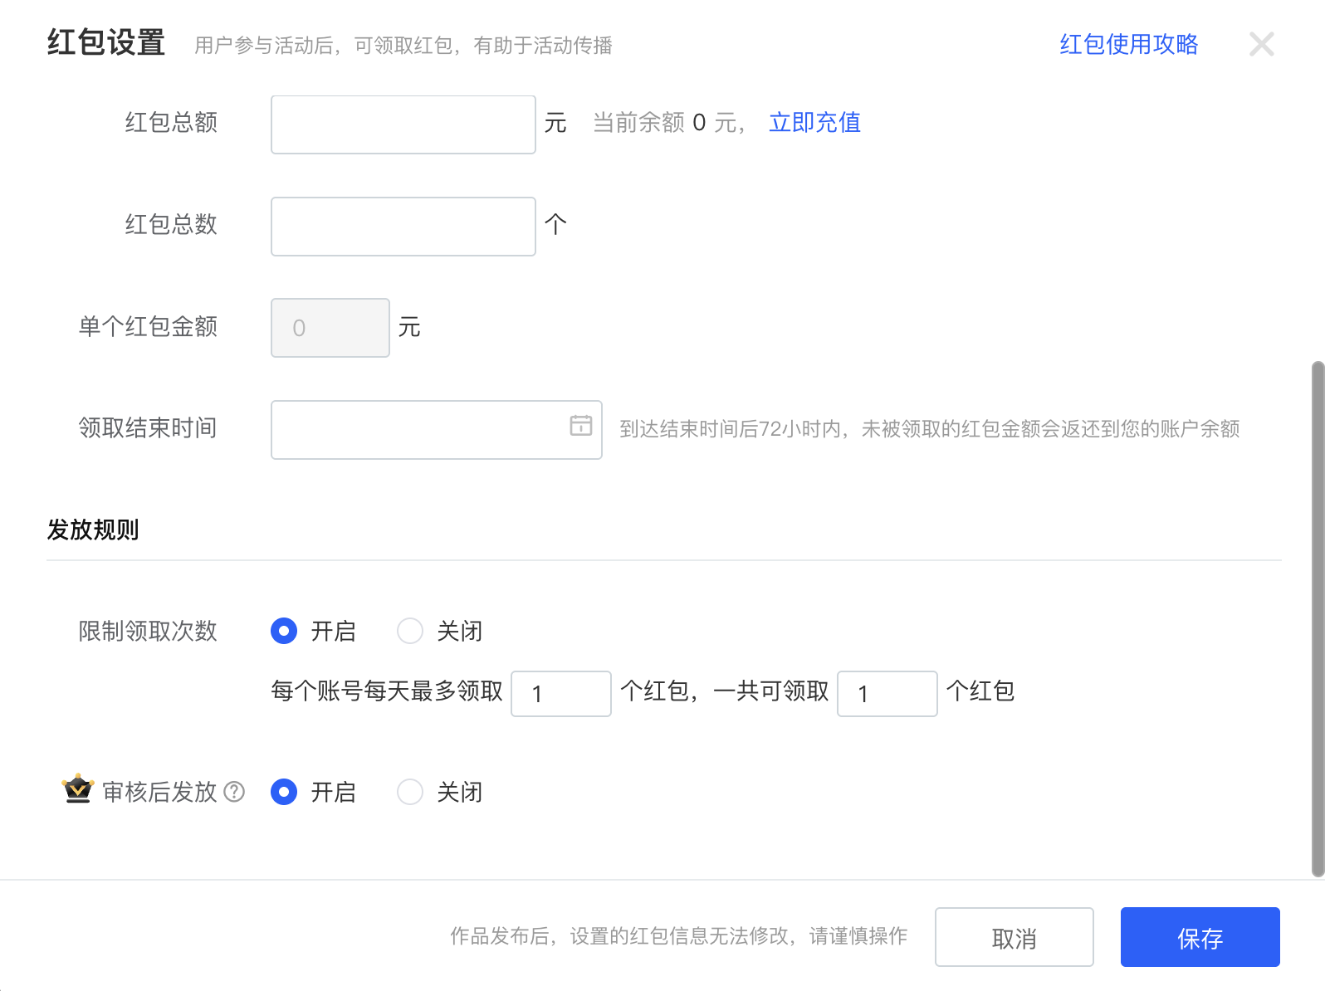Viewport: 1325px width, 991px height.
Task: Open the 红包使用攻略 link
Action: 1128,44
